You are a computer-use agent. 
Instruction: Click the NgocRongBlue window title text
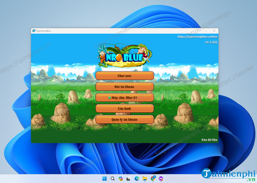coord(44,31)
